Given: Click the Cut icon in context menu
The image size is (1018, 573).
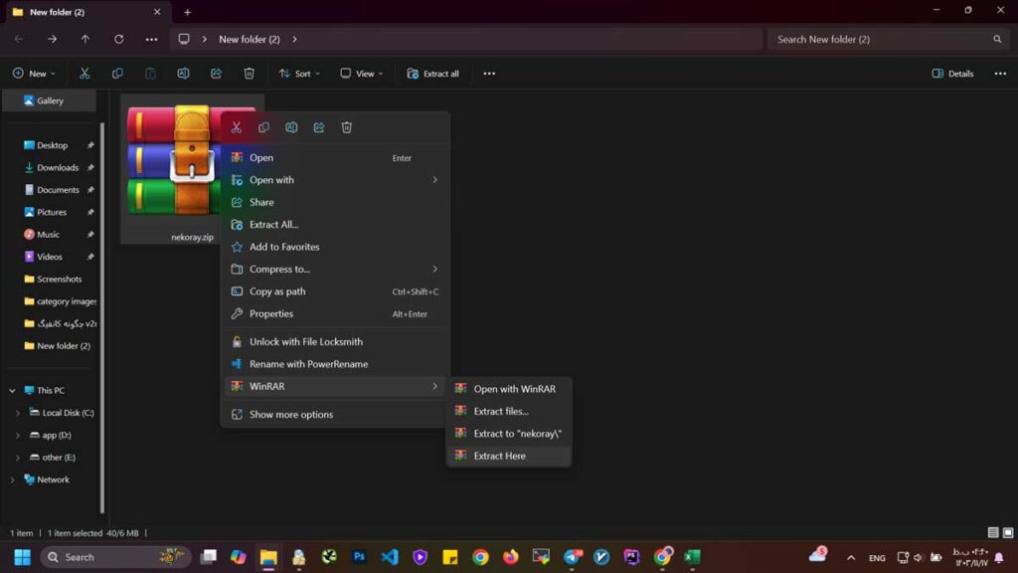Looking at the screenshot, I should pyautogui.click(x=236, y=127).
